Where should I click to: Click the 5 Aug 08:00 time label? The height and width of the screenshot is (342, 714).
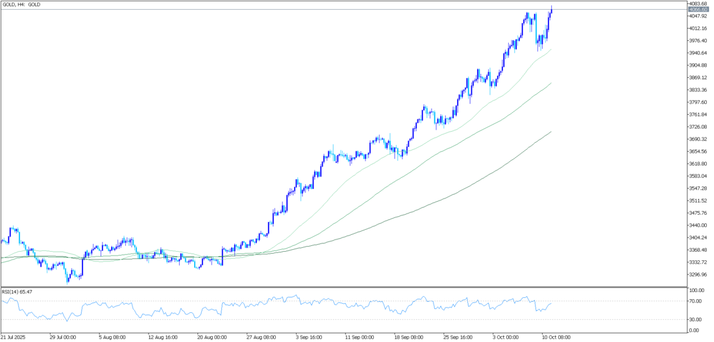pyautogui.click(x=112, y=337)
